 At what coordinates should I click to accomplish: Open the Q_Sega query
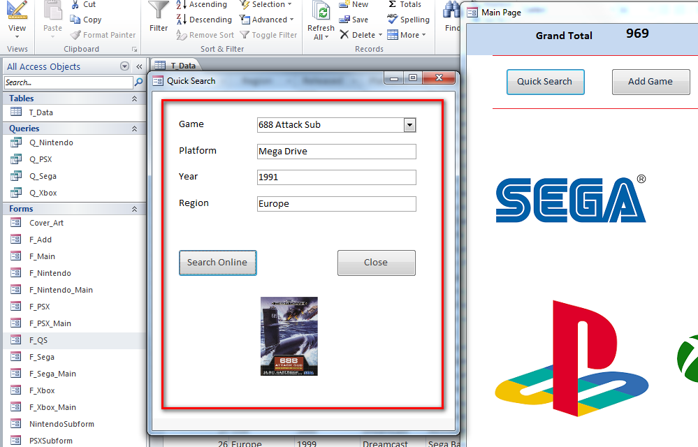(x=74, y=176)
